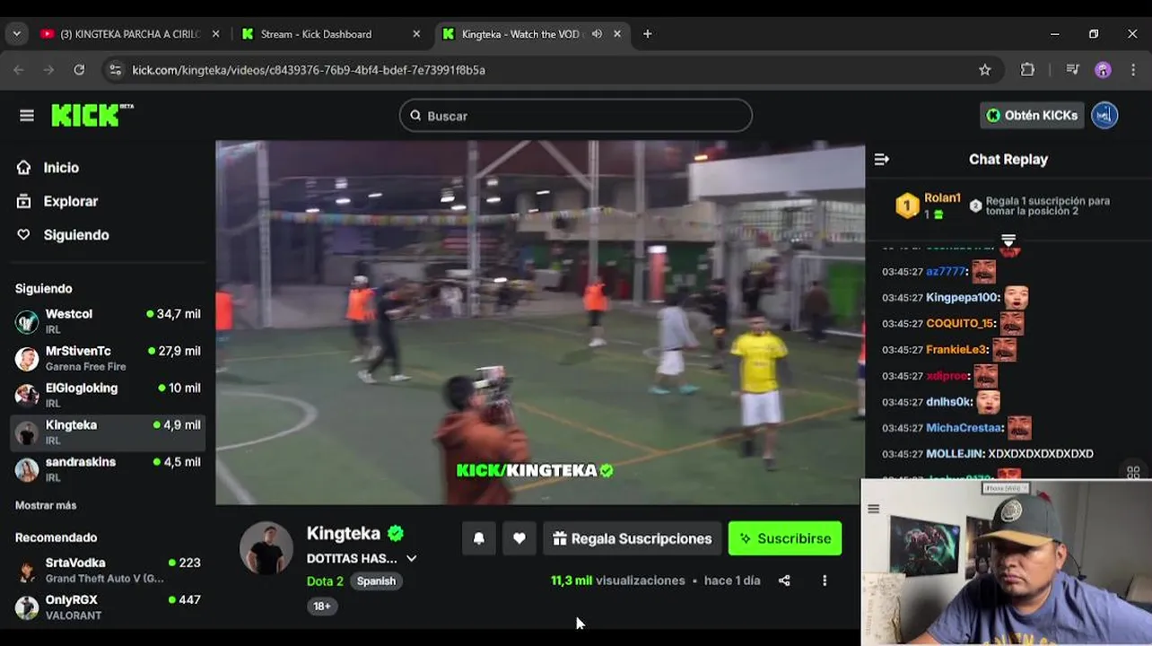Click username FrankieLe3 in chat
Screen dimensions: 1152x646
point(956,350)
